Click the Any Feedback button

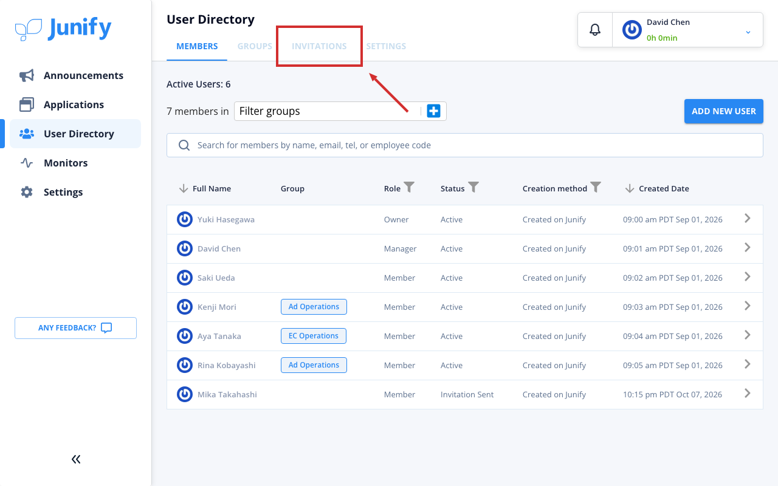coord(75,328)
